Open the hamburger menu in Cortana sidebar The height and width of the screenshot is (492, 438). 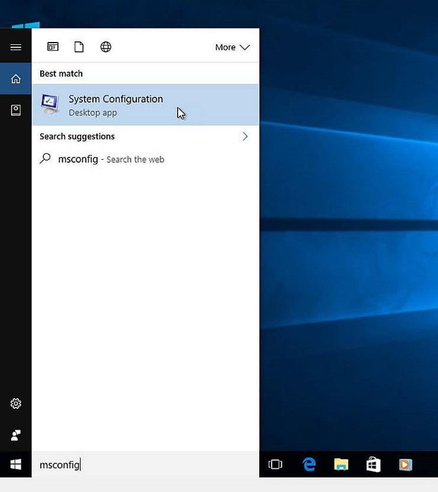pos(16,47)
